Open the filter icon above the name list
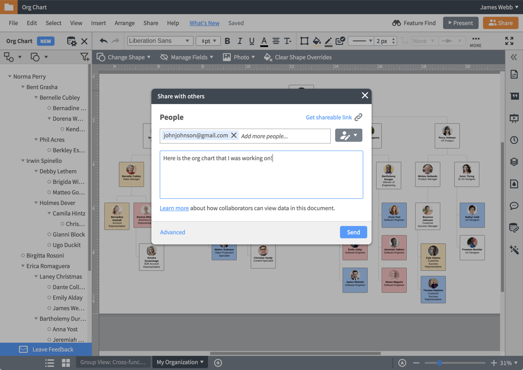The height and width of the screenshot is (370, 523). 85,57
